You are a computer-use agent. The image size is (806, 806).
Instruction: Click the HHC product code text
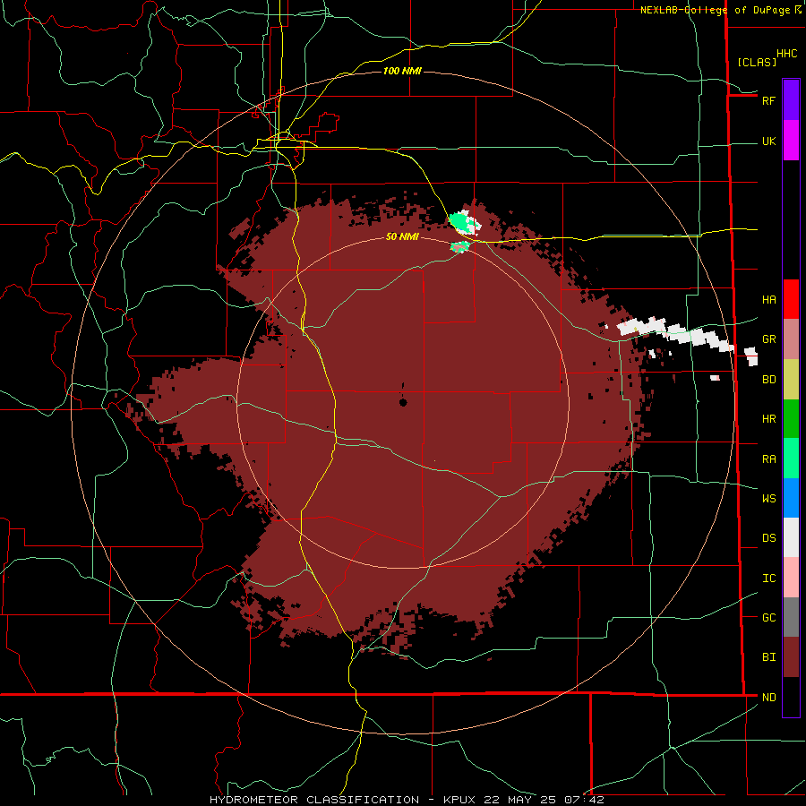tap(787, 54)
